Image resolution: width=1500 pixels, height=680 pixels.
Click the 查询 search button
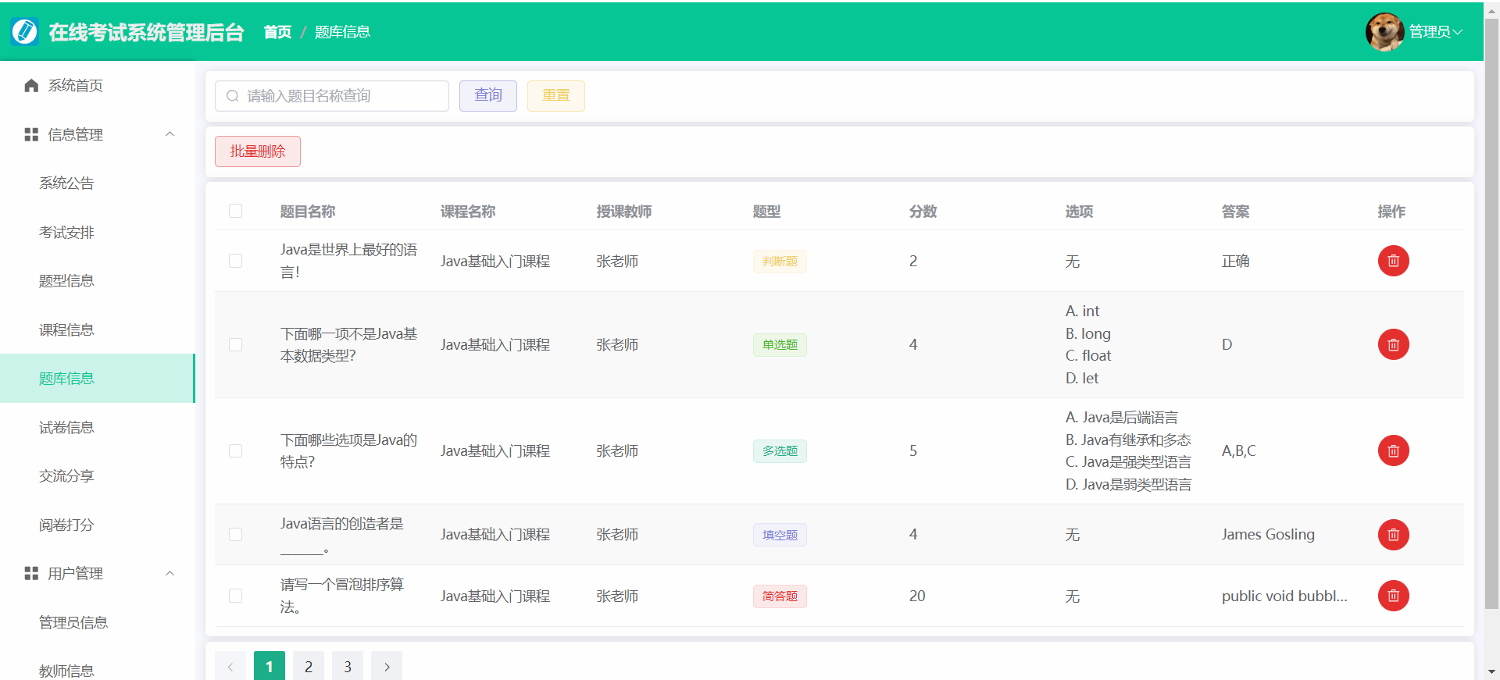click(488, 95)
